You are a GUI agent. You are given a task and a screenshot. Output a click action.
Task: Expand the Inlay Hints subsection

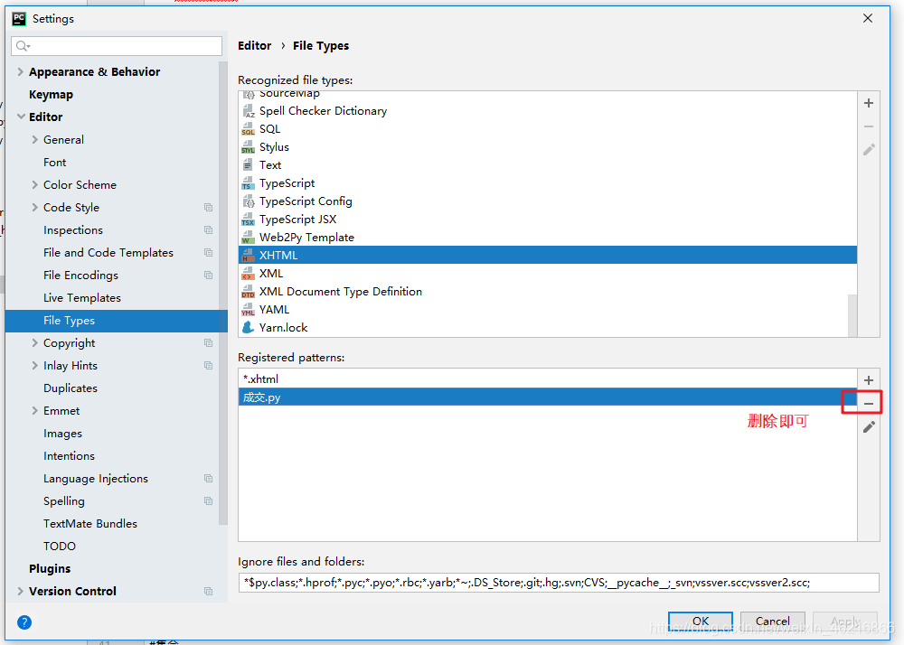(35, 366)
